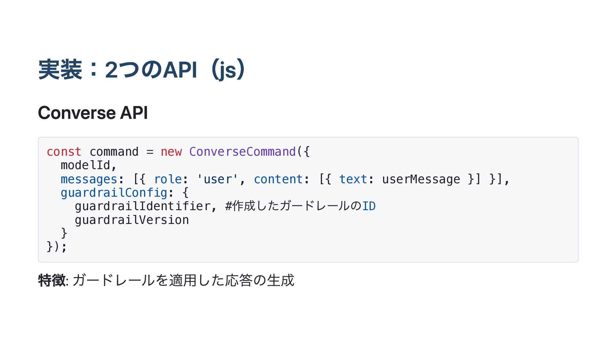
Task: Click the 'role' property in code
Action: coord(167,179)
